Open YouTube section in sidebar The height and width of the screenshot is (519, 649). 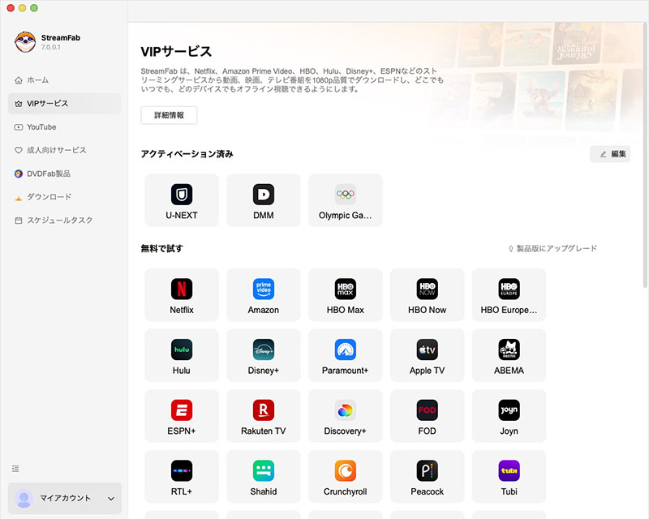point(41,127)
